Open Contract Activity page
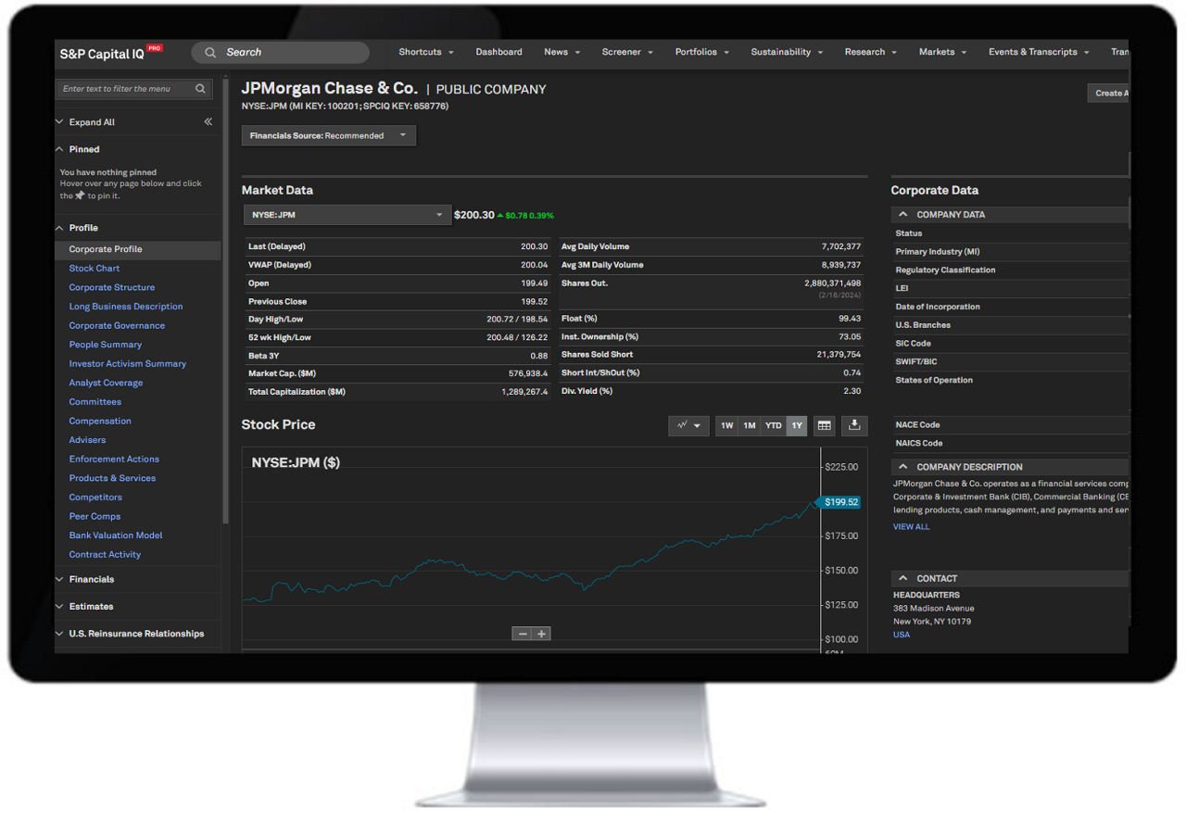 [105, 555]
